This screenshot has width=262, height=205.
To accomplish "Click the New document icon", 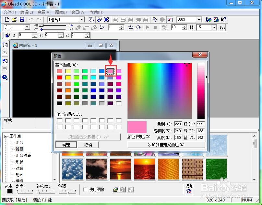I will click(x=7, y=19).
